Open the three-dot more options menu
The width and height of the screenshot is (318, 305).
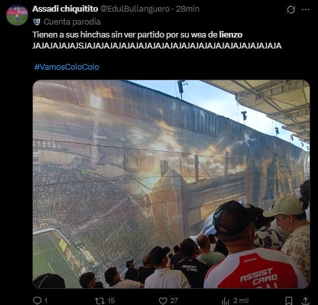coord(306,10)
